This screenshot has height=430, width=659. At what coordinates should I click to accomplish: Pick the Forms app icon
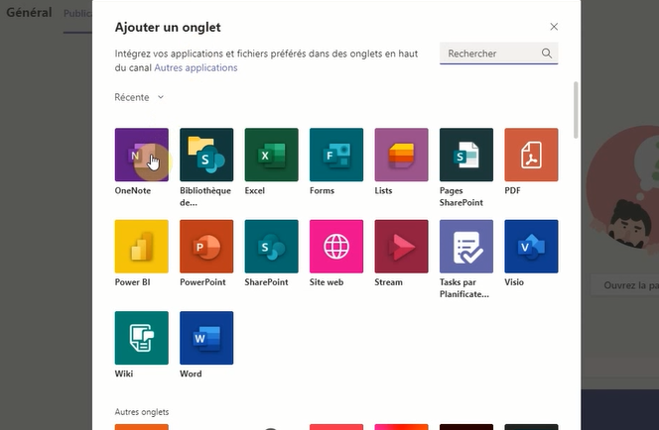coord(336,155)
